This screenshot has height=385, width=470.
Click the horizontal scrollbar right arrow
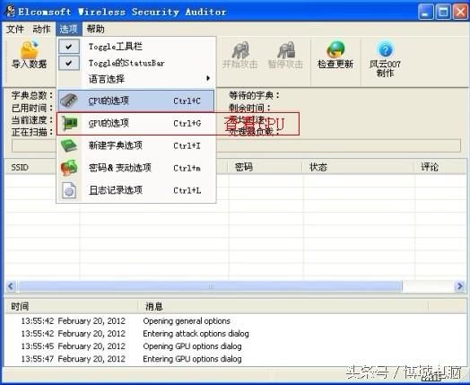click(459, 286)
